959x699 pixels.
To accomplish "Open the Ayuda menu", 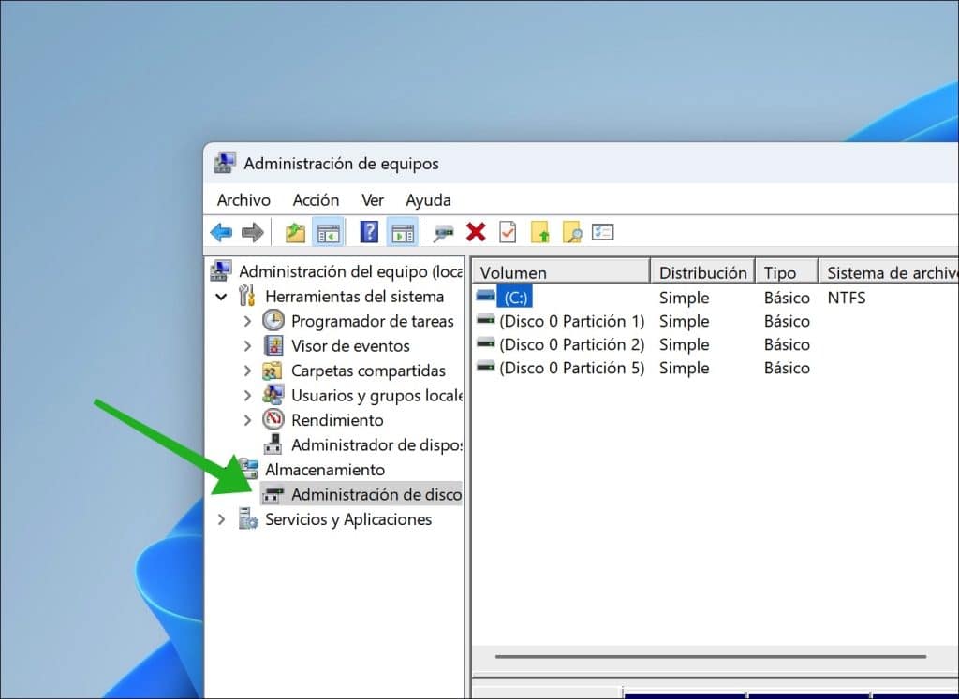I will [x=428, y=200].
